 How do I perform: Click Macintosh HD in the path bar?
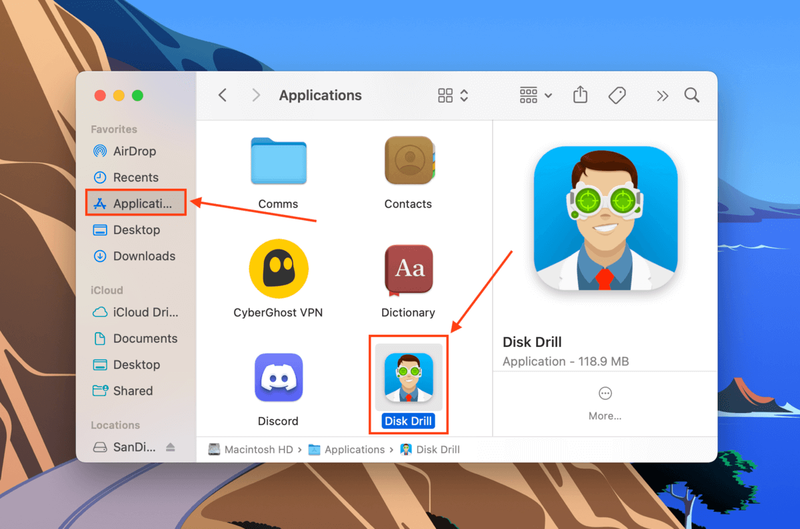(251, 450)
